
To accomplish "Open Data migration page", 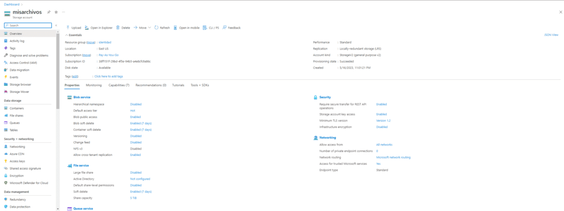I will coord(19,70).
